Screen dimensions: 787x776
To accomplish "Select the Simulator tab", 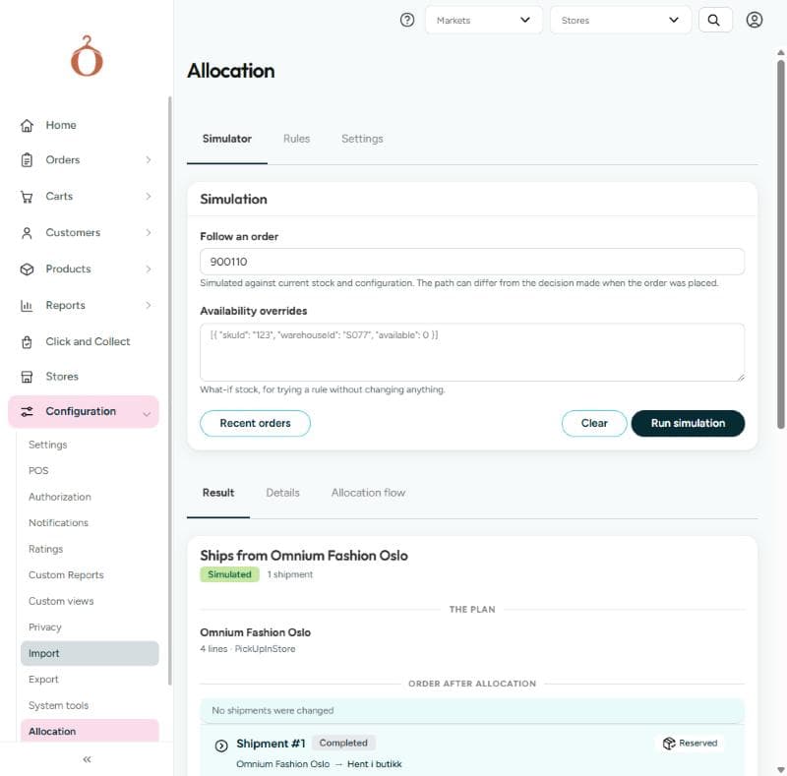I will click(227, 139).
